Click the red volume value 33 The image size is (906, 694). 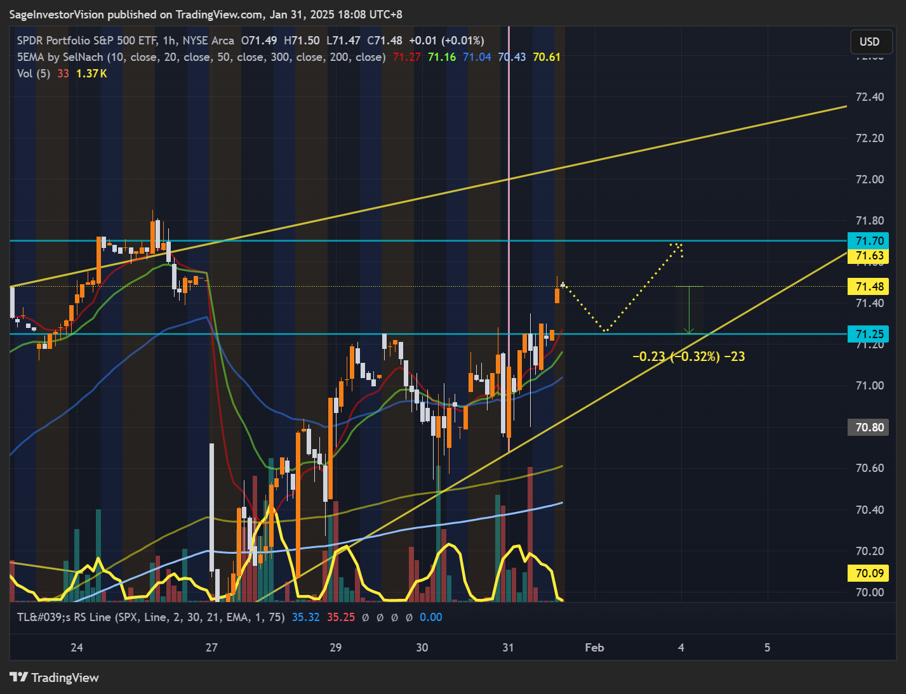coord(63,74)
